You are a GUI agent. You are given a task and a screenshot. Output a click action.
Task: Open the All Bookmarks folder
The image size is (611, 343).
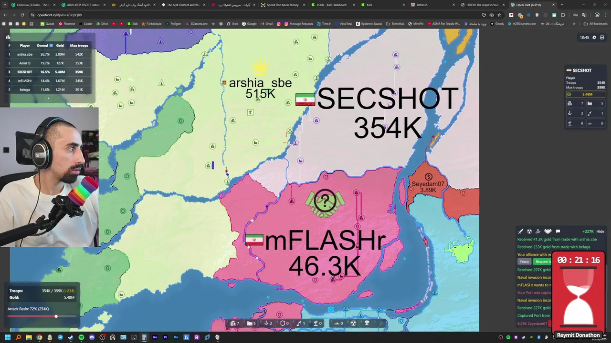click(x=596, y=23)
